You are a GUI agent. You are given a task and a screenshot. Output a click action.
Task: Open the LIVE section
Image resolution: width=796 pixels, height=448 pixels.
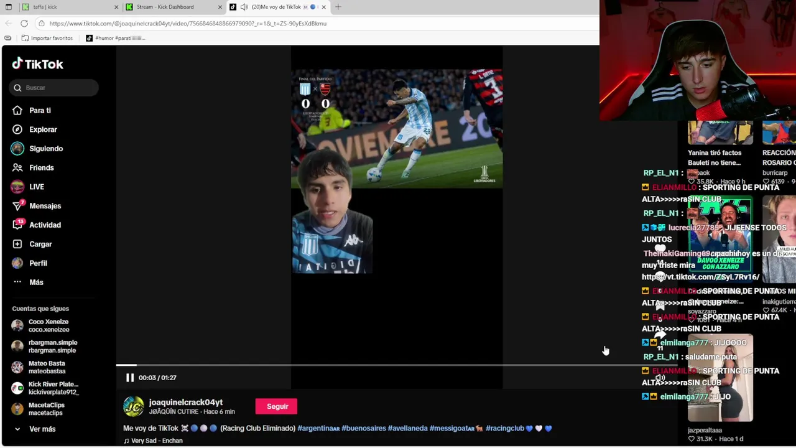(x=37, y=187)
